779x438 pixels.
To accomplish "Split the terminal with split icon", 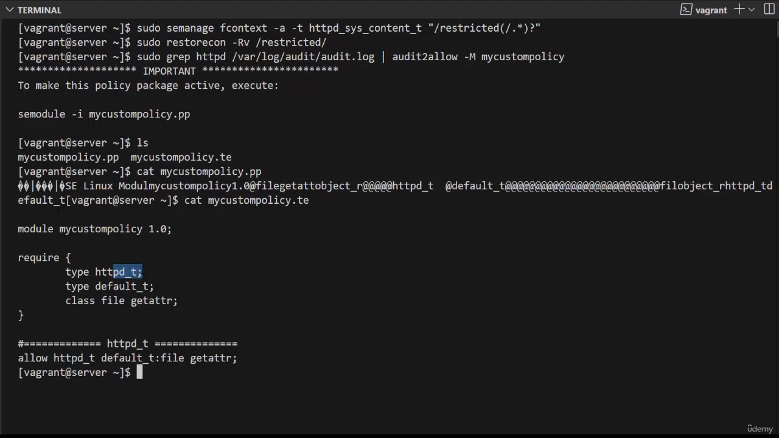I will (x=768, y=10).
